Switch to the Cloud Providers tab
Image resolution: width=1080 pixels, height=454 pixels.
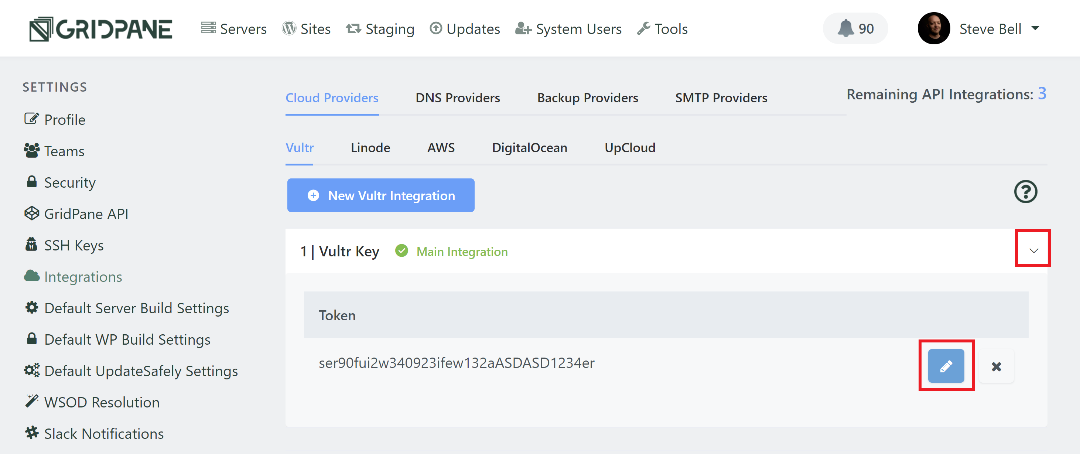pyautogui.click(x=332, y=98)
